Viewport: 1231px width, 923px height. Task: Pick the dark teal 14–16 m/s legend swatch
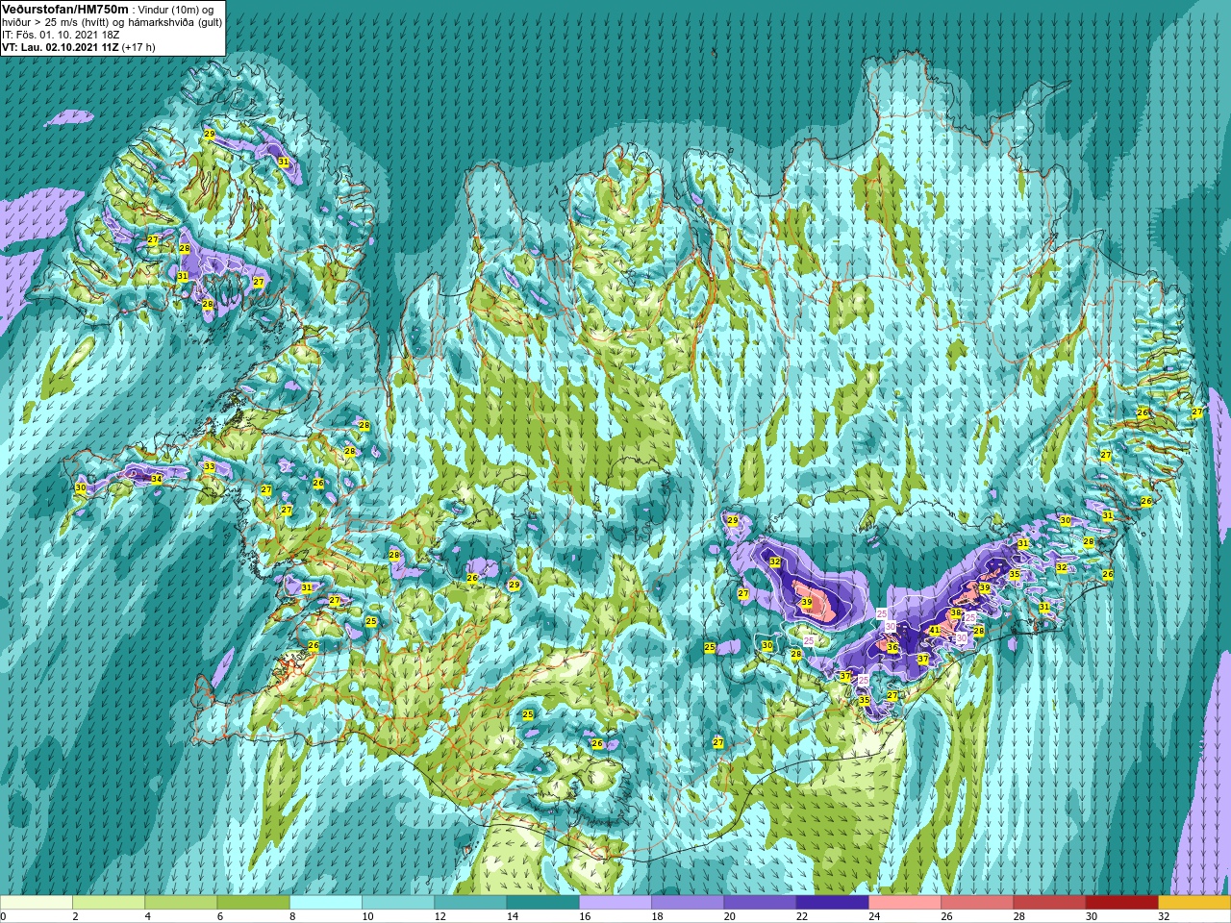(542, 903)
